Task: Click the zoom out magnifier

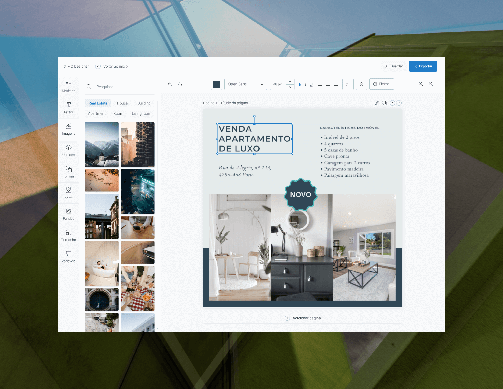Action: [431, 84]
